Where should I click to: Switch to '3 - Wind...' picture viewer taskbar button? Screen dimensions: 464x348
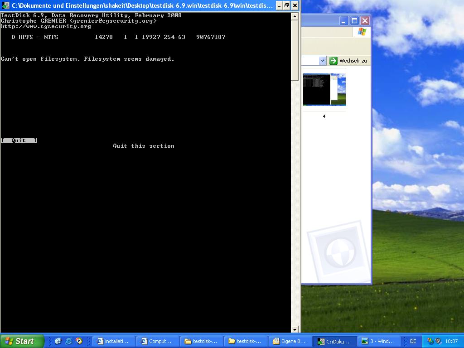[x=378, y=341]
